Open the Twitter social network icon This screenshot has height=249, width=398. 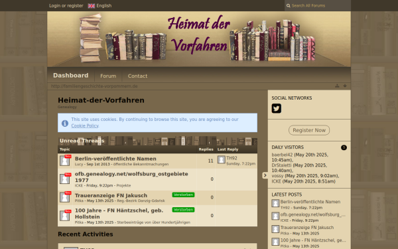click(x=277, y=108)
